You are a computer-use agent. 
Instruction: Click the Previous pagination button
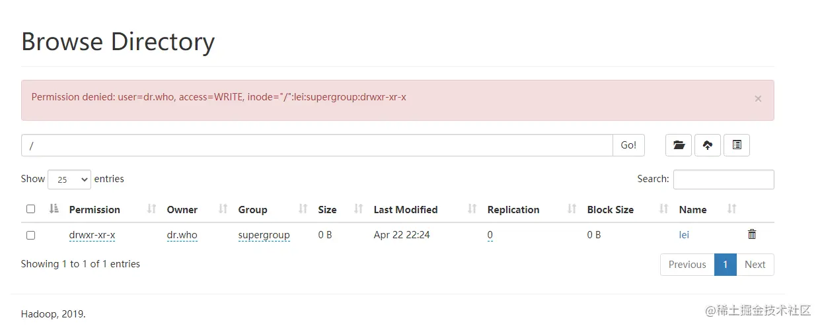click(x=687, y=265)
